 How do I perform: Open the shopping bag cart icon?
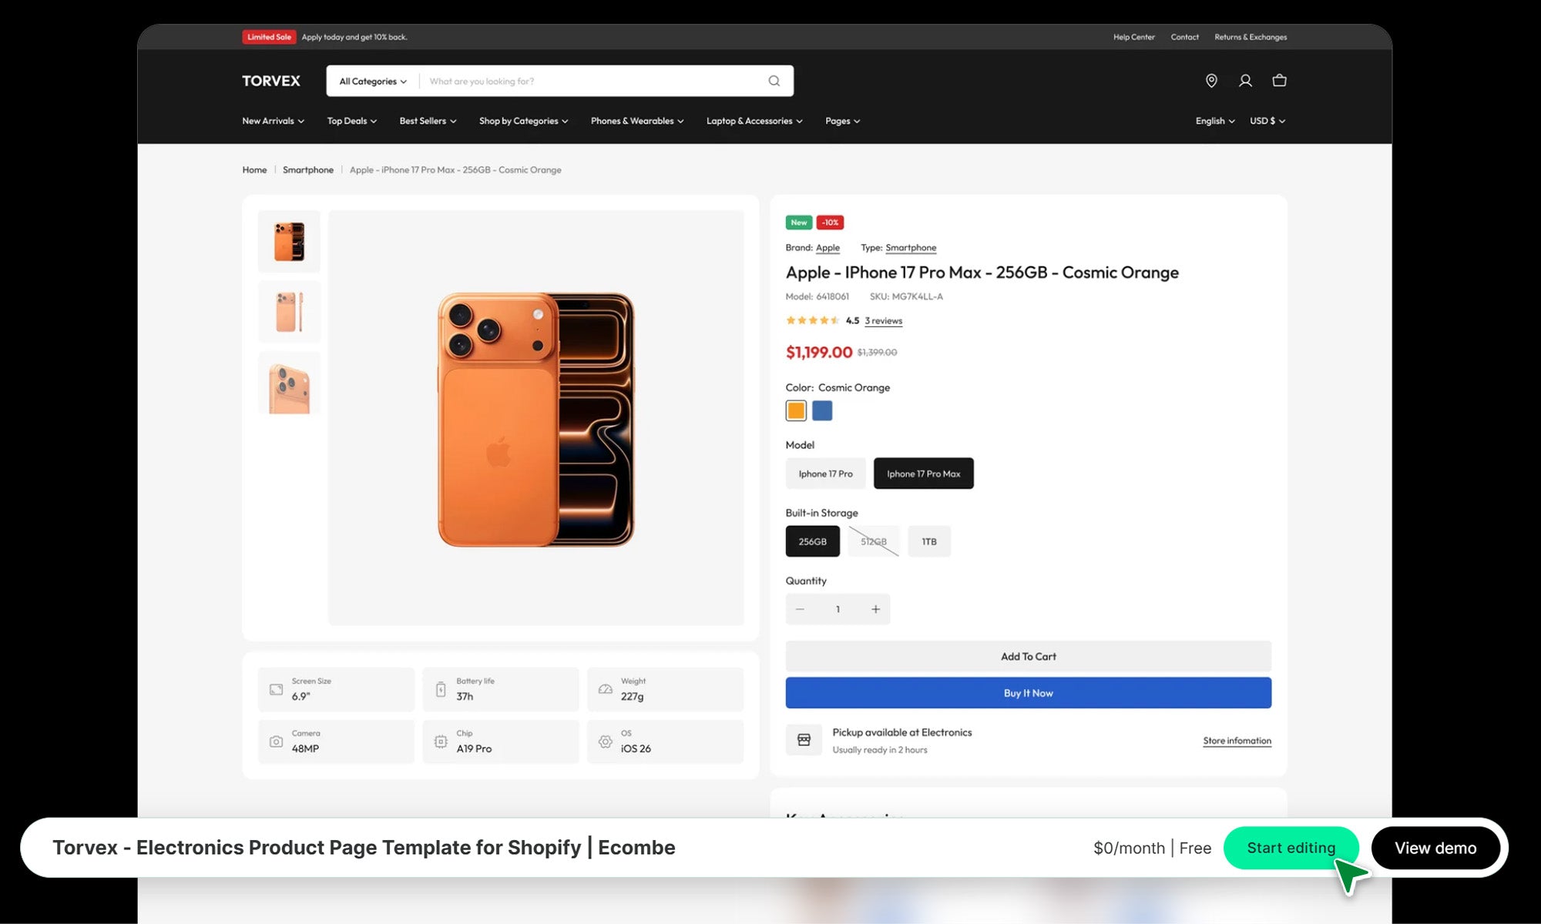pos(1279,81)
